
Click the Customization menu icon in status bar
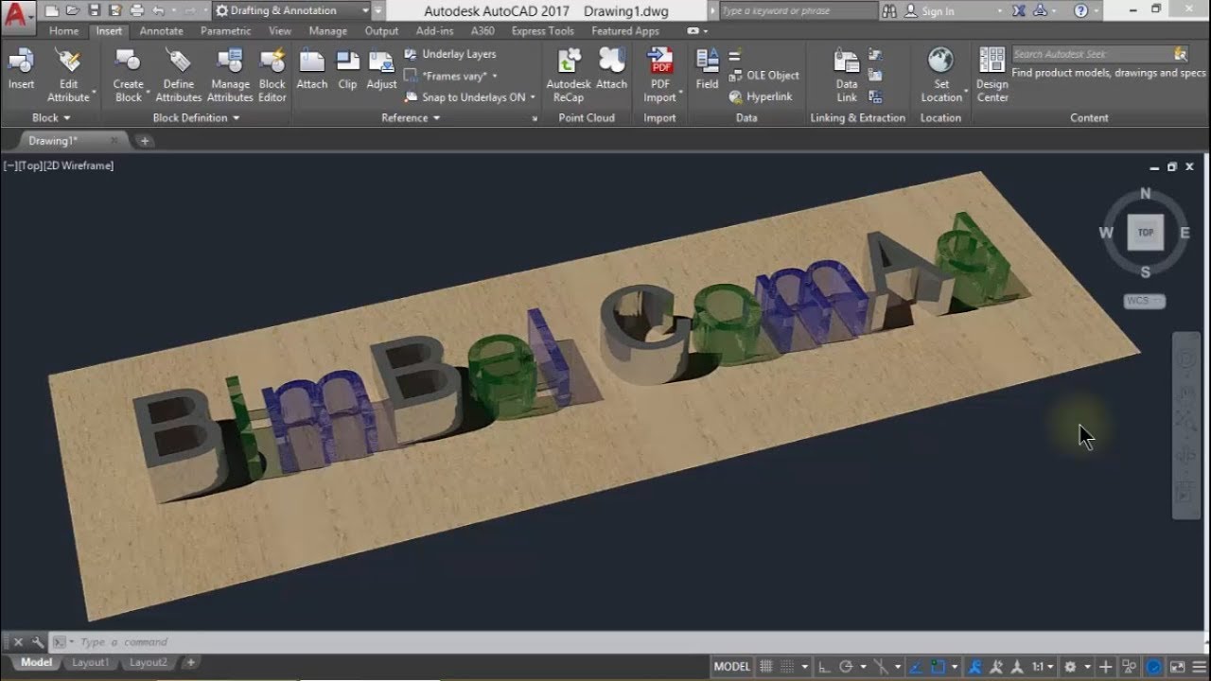(x=1202, y=667)
